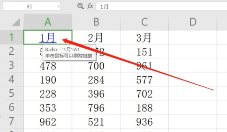
Task: Click cell A6 with value 353
Action: coord(48,107)
